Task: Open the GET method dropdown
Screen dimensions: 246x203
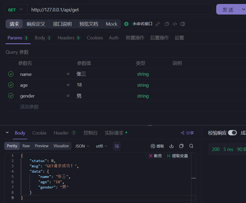Action: pos(16,10)
